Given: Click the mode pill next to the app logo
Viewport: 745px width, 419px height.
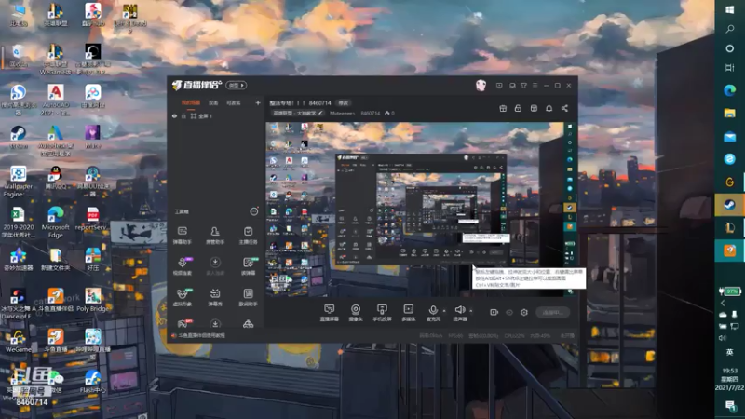Looking at the screenshot, I should tap(237, 85).
